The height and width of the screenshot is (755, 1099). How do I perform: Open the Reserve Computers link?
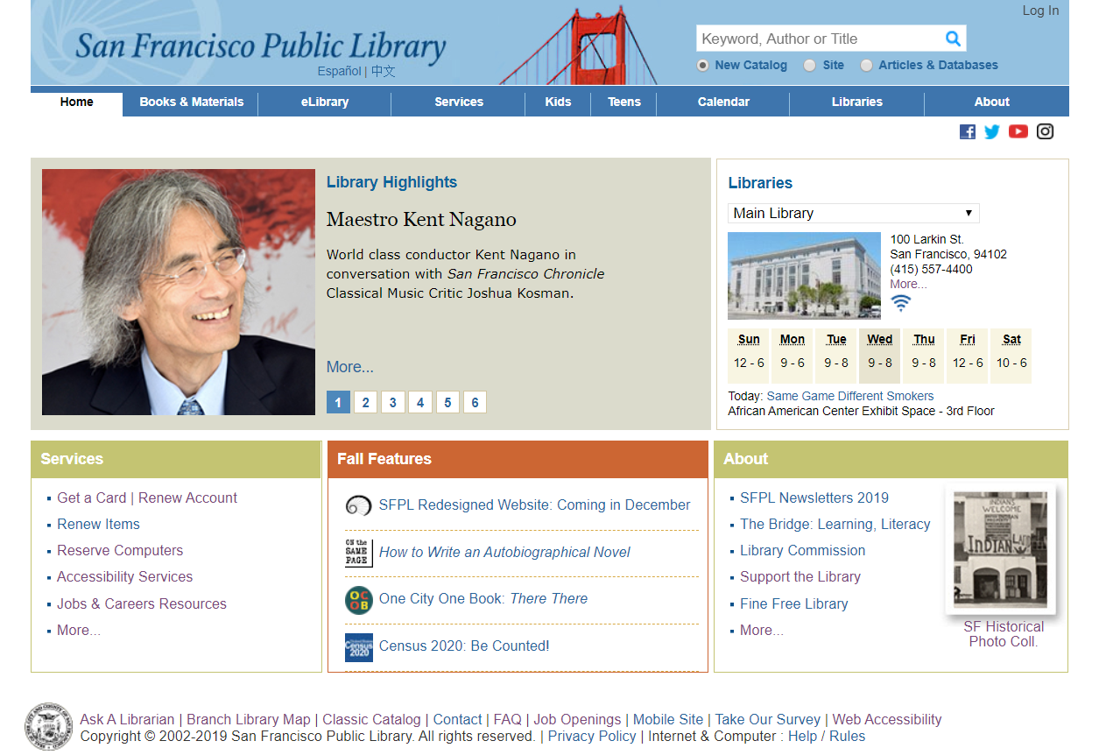pyautogui.click(x=120, y=550)
